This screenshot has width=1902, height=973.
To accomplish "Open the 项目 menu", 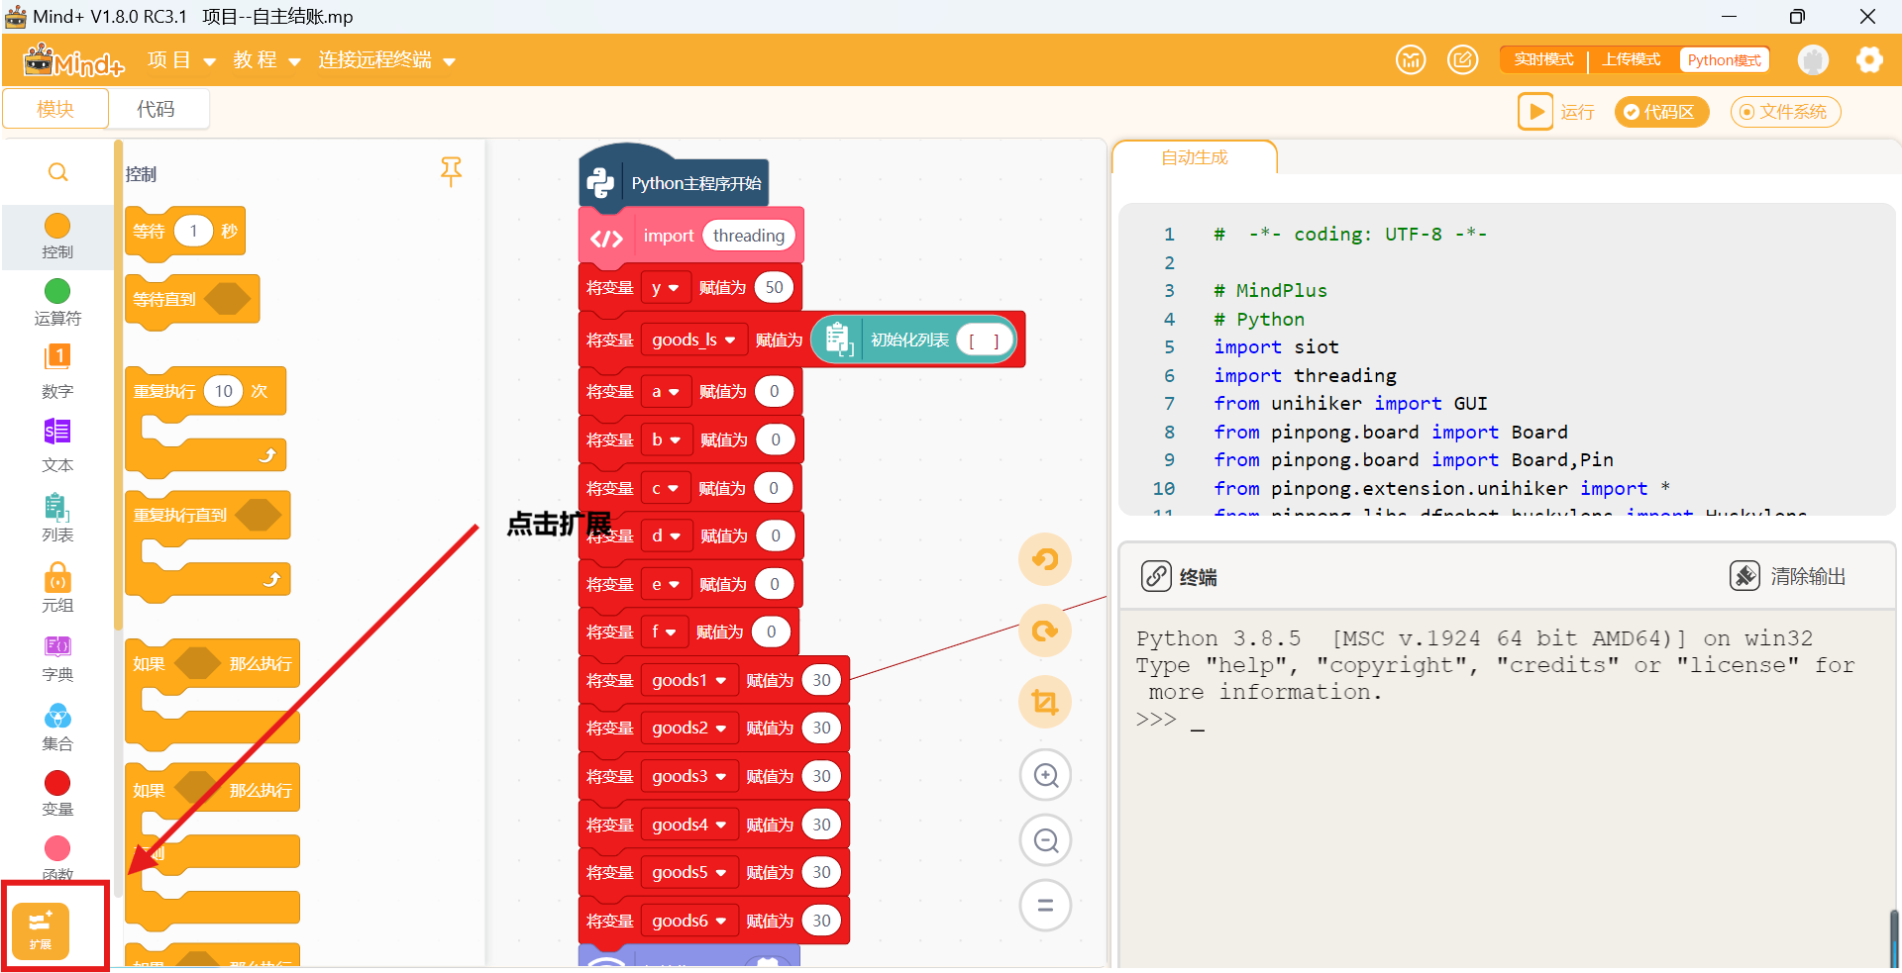I will [x=181, y=60].
